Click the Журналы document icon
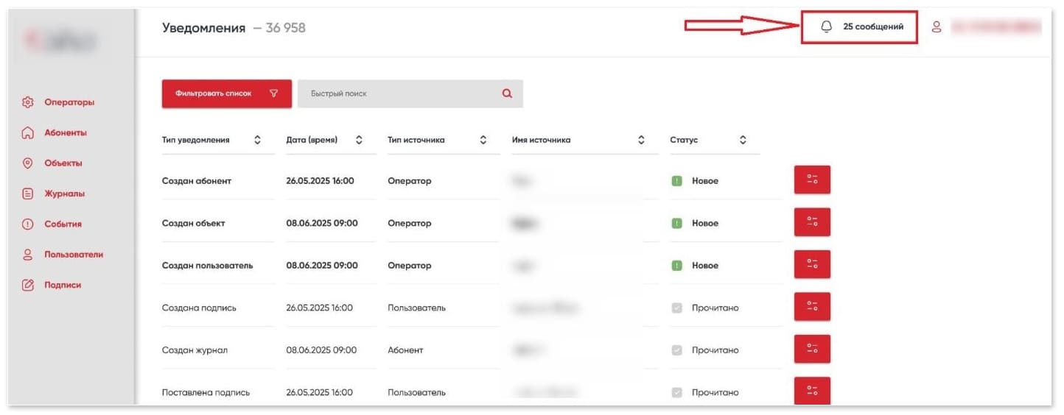 pos(28,194)
